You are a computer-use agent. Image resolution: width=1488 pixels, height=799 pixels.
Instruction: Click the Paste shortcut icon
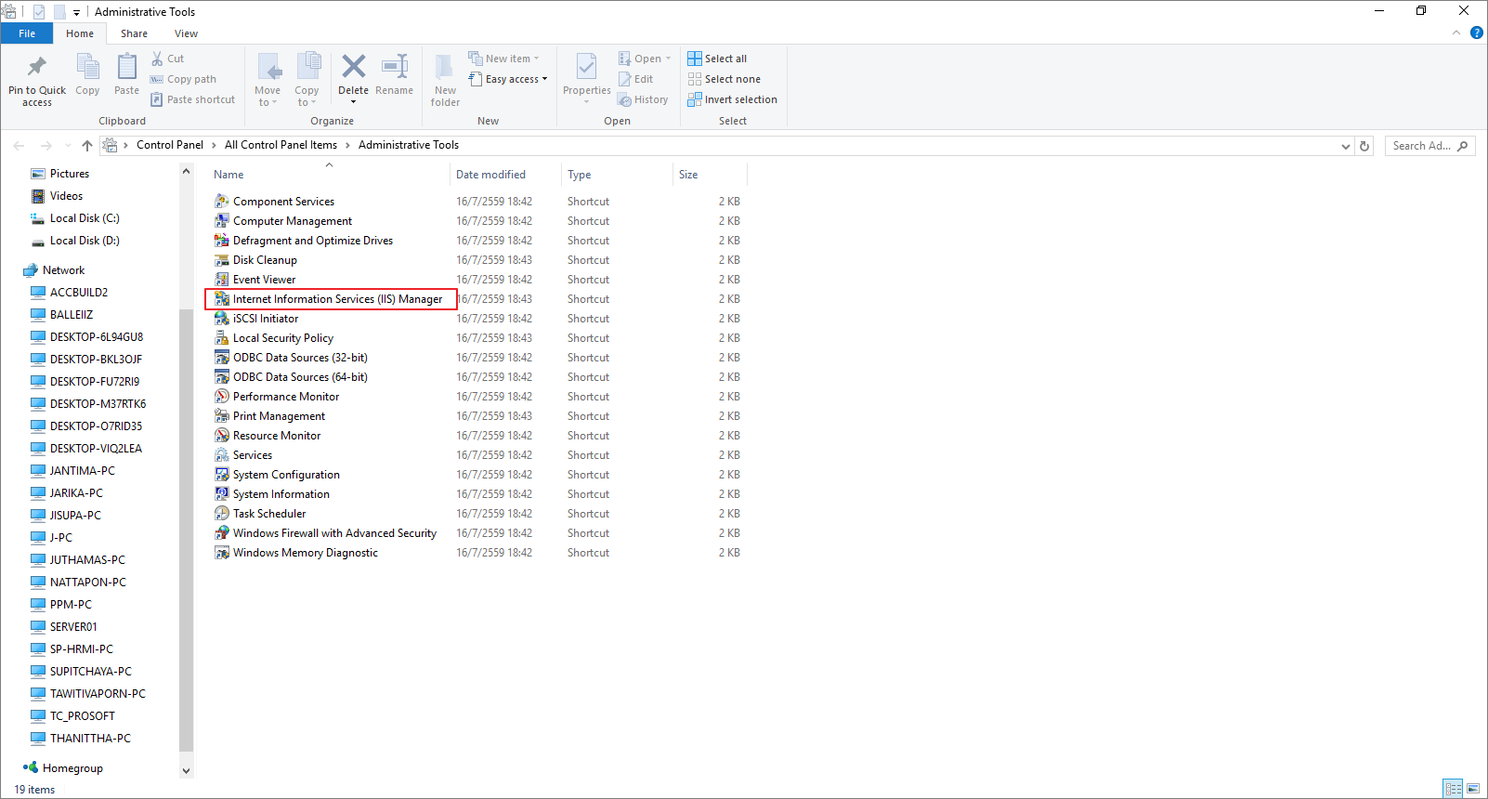tap(157, 99)
